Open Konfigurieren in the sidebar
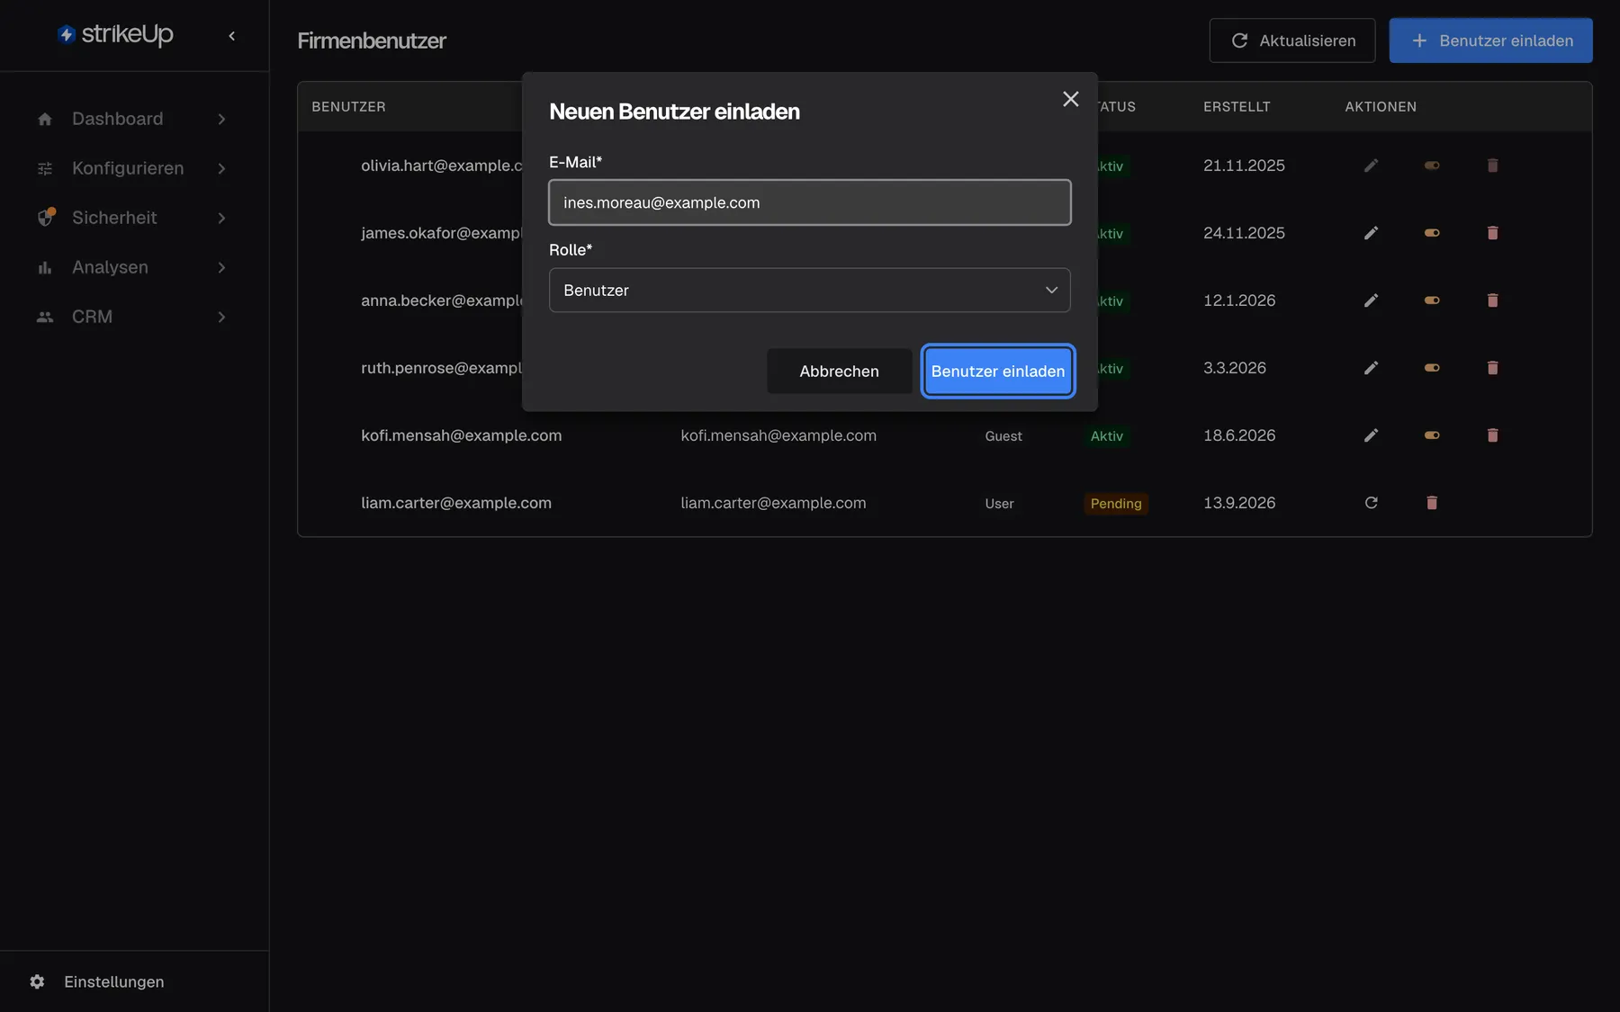Image resolution: width=1620 pixels, height=1012 pixels. [x=128, y=168]
